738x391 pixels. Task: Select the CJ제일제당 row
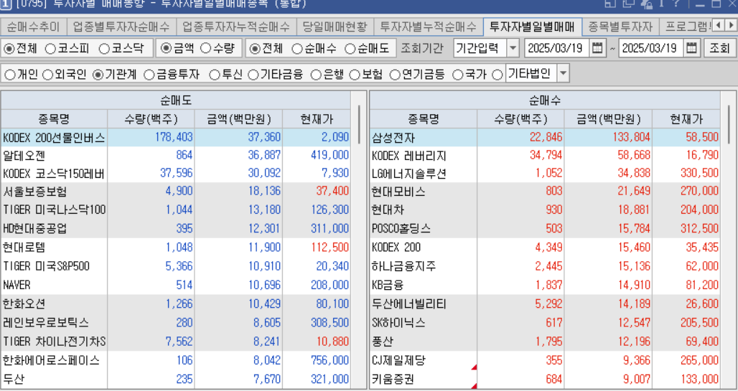545,360
